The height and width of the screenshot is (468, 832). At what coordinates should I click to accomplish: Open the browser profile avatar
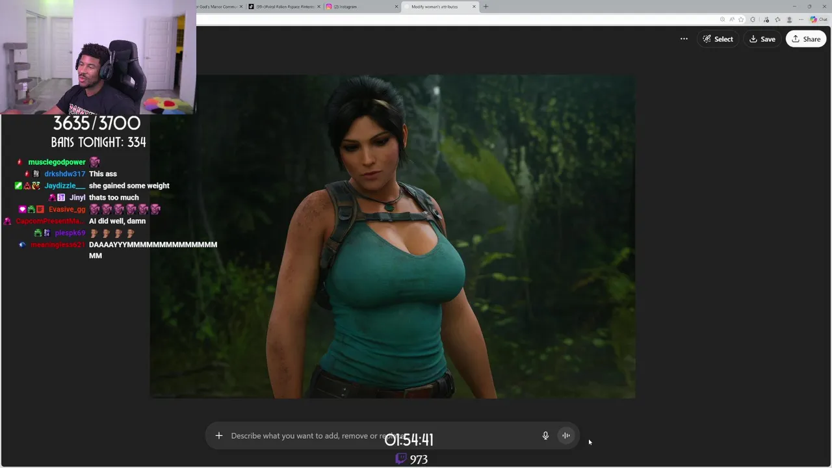[x=789, y=19]
